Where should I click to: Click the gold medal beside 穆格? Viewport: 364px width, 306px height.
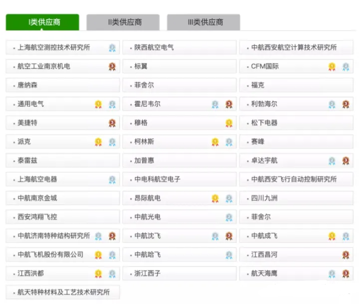tap(229, 123)
